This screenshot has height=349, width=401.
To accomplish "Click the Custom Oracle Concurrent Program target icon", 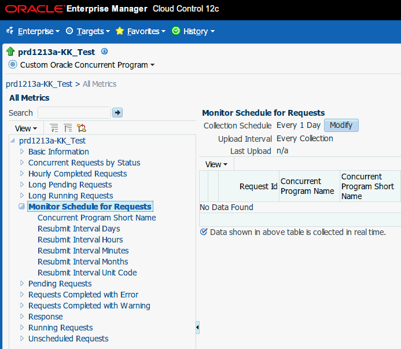I will click(x=13, y=64).
